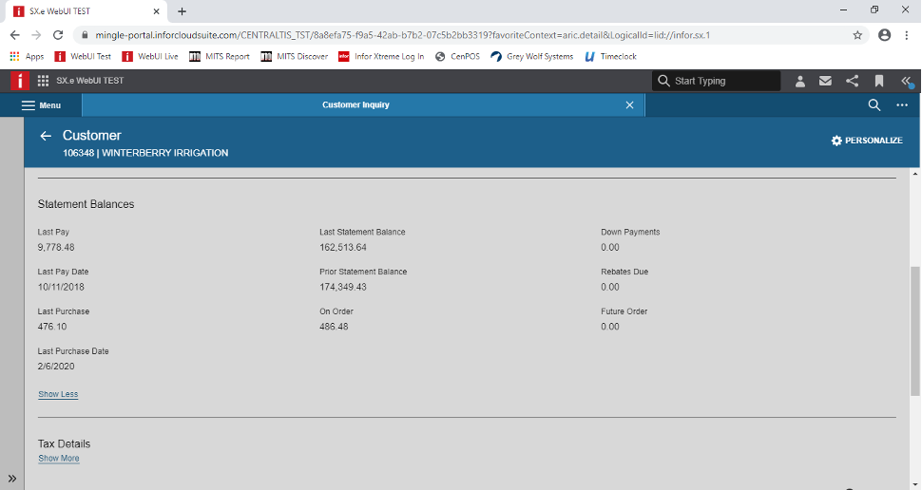Click the back arrow beside Customer

click(46, 137)
